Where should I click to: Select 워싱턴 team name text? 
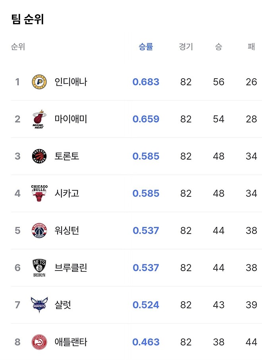(x=67, y=230)
